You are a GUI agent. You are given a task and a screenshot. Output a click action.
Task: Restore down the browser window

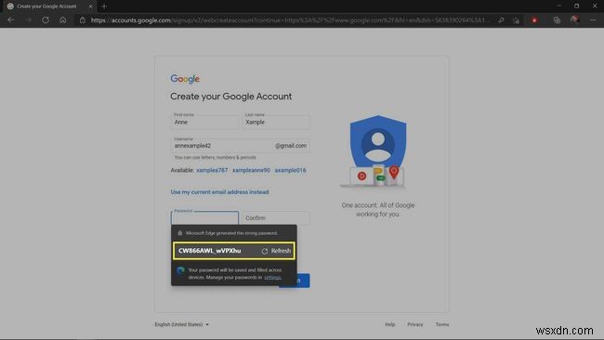click(577, 6)
